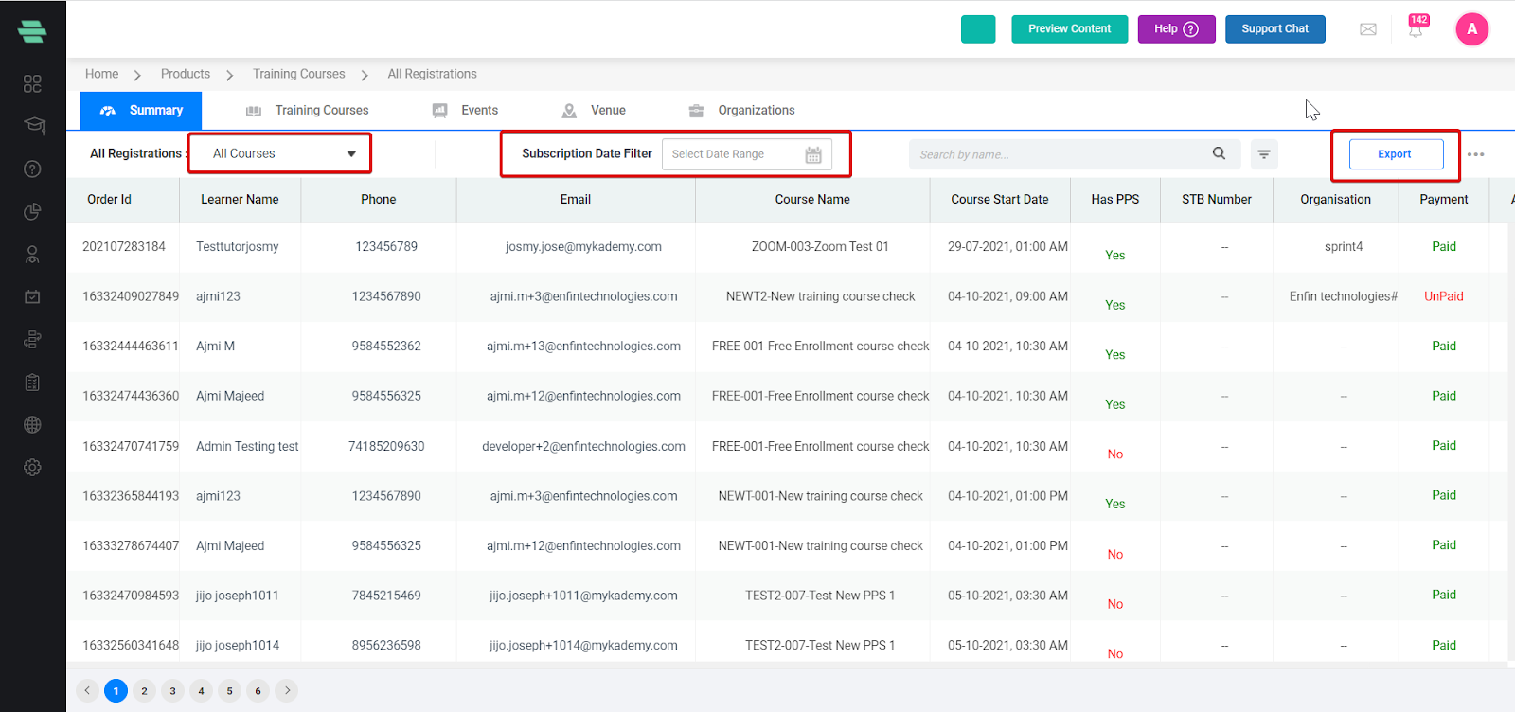Click the Has PPS column header
The height and width of the screenshot is (712, 1515).
[1115, 199]
